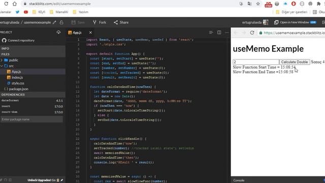
Task: Open the fingerprint-style extension icon
Action: pyautogui.click(x=310, y=4)
